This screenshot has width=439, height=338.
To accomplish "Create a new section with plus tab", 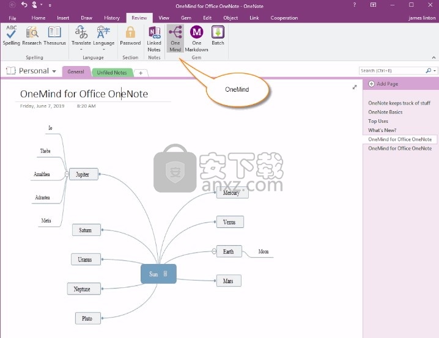I will click(x=141, y=73).
